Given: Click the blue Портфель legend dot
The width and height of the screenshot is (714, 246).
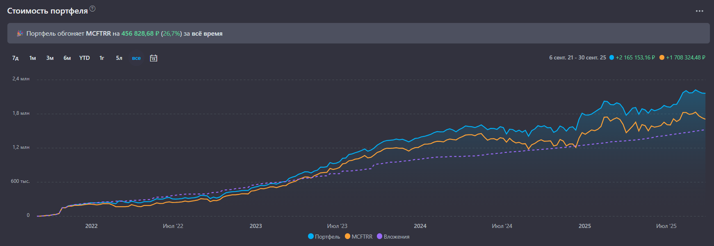Looking at the screenshot, I should coord(311,236).
